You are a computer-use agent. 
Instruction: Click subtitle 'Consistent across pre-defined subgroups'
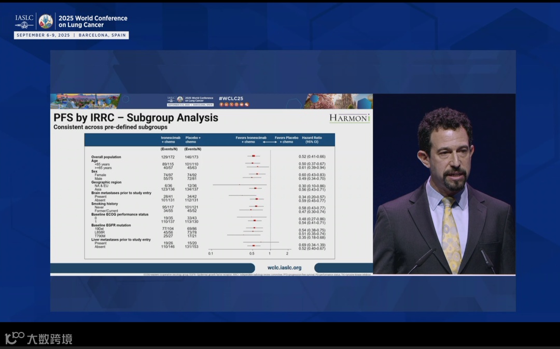tap(110, 127)
